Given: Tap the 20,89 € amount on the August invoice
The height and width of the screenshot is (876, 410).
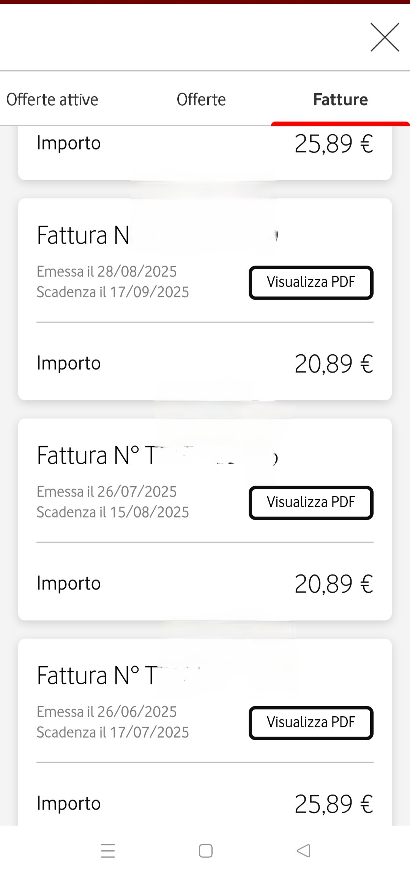Looking at the screenshot, I should click(334, 364).
